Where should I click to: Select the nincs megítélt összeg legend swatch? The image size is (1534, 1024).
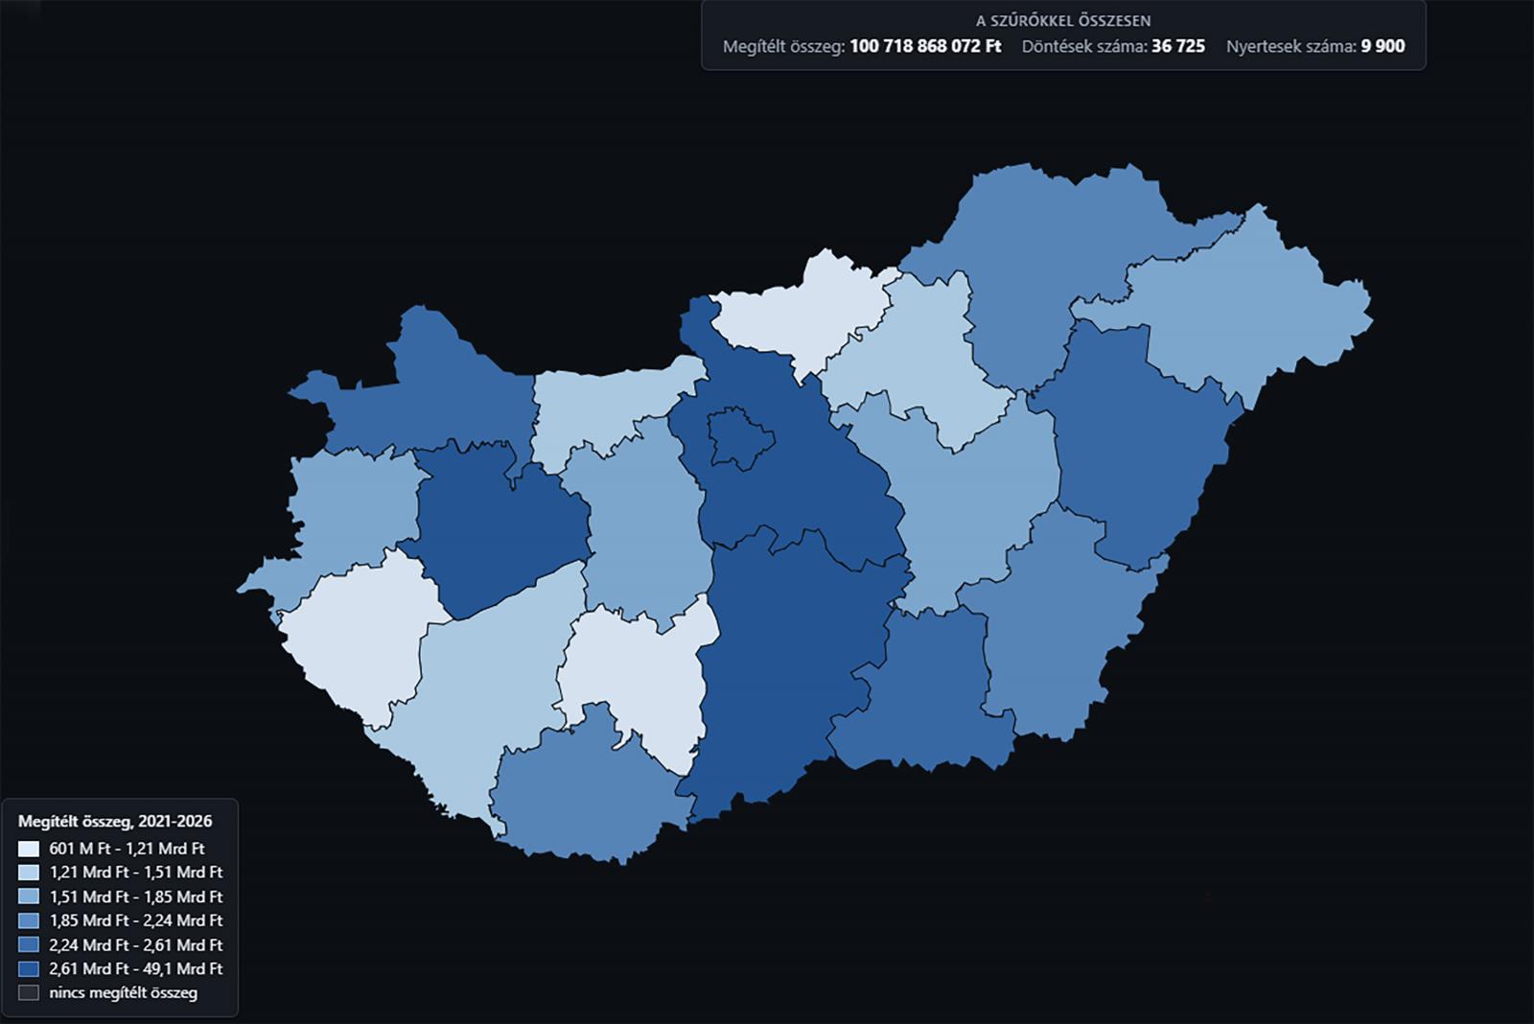[x=29, y=992]
